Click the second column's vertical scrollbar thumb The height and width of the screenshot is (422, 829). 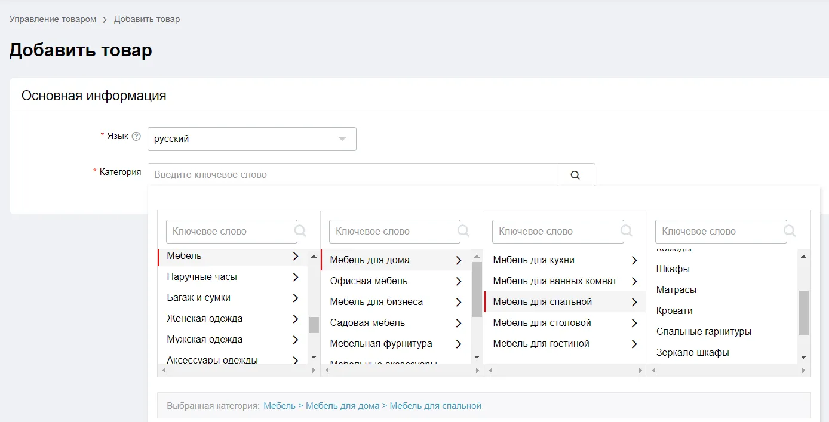pos(477,289)
